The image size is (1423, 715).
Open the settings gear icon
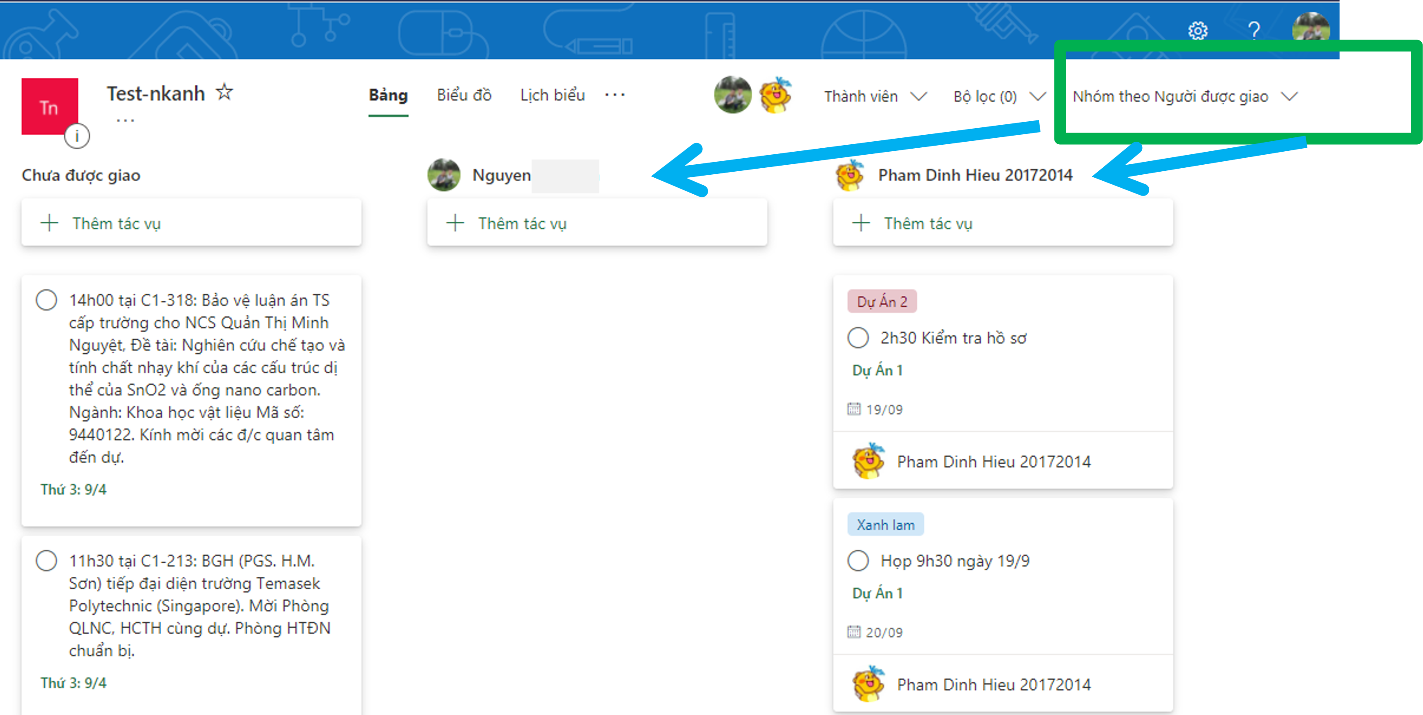pos(1197,30)
